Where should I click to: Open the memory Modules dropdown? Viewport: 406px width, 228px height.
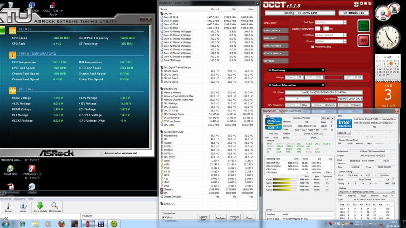[x=366, y=192]
